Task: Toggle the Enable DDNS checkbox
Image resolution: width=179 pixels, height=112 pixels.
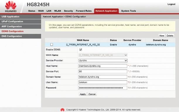Action: [81, 50]
